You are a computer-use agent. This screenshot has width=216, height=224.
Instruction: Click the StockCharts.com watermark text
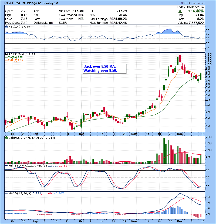(x=193, y=3)
